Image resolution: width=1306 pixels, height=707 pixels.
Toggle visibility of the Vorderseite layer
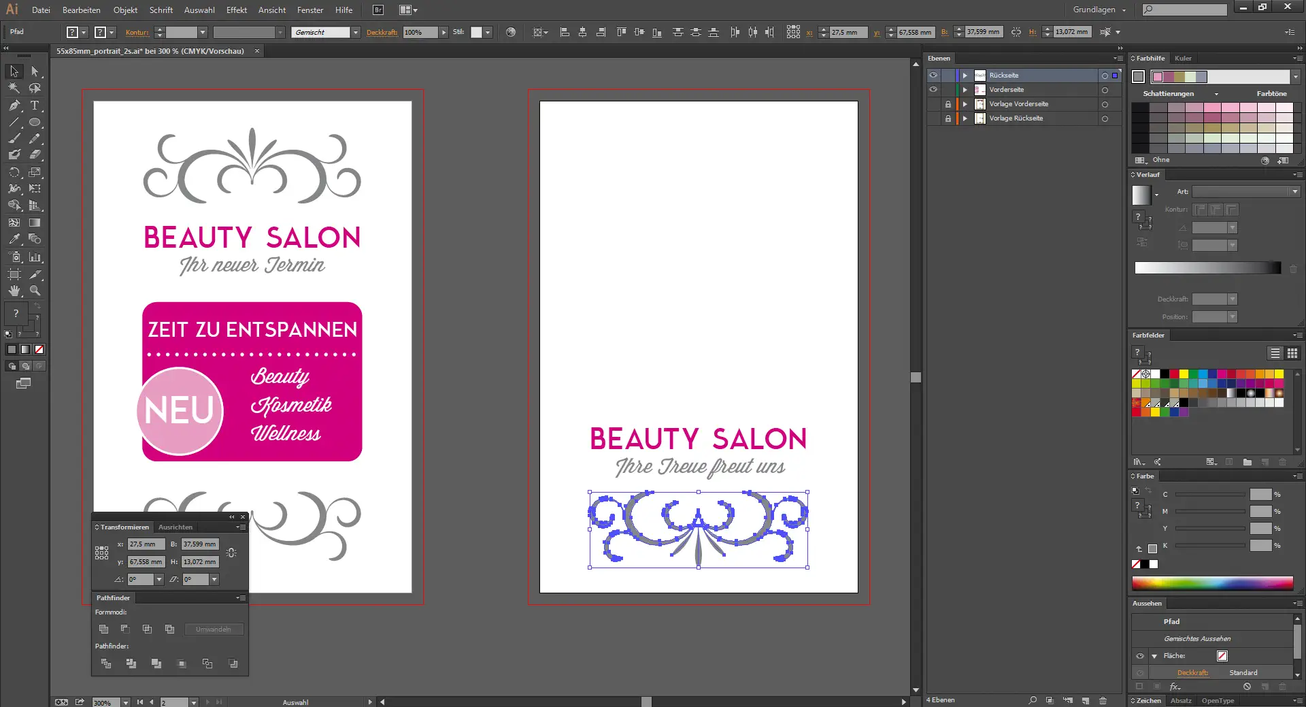click(x=933, y=90)
